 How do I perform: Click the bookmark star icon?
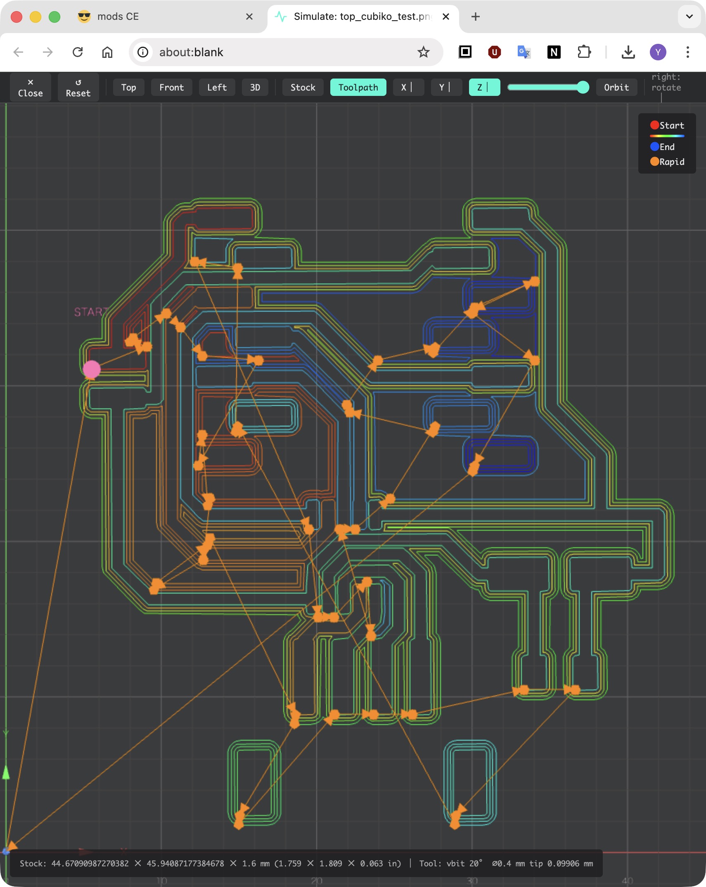pos(423,52)
